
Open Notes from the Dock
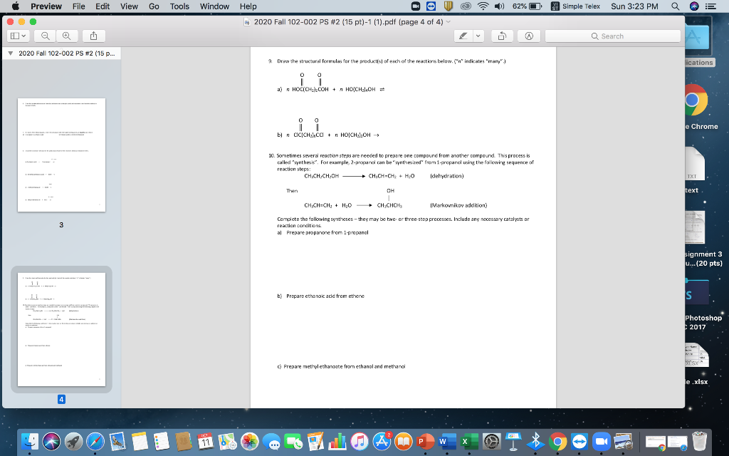tap(140, 441)
